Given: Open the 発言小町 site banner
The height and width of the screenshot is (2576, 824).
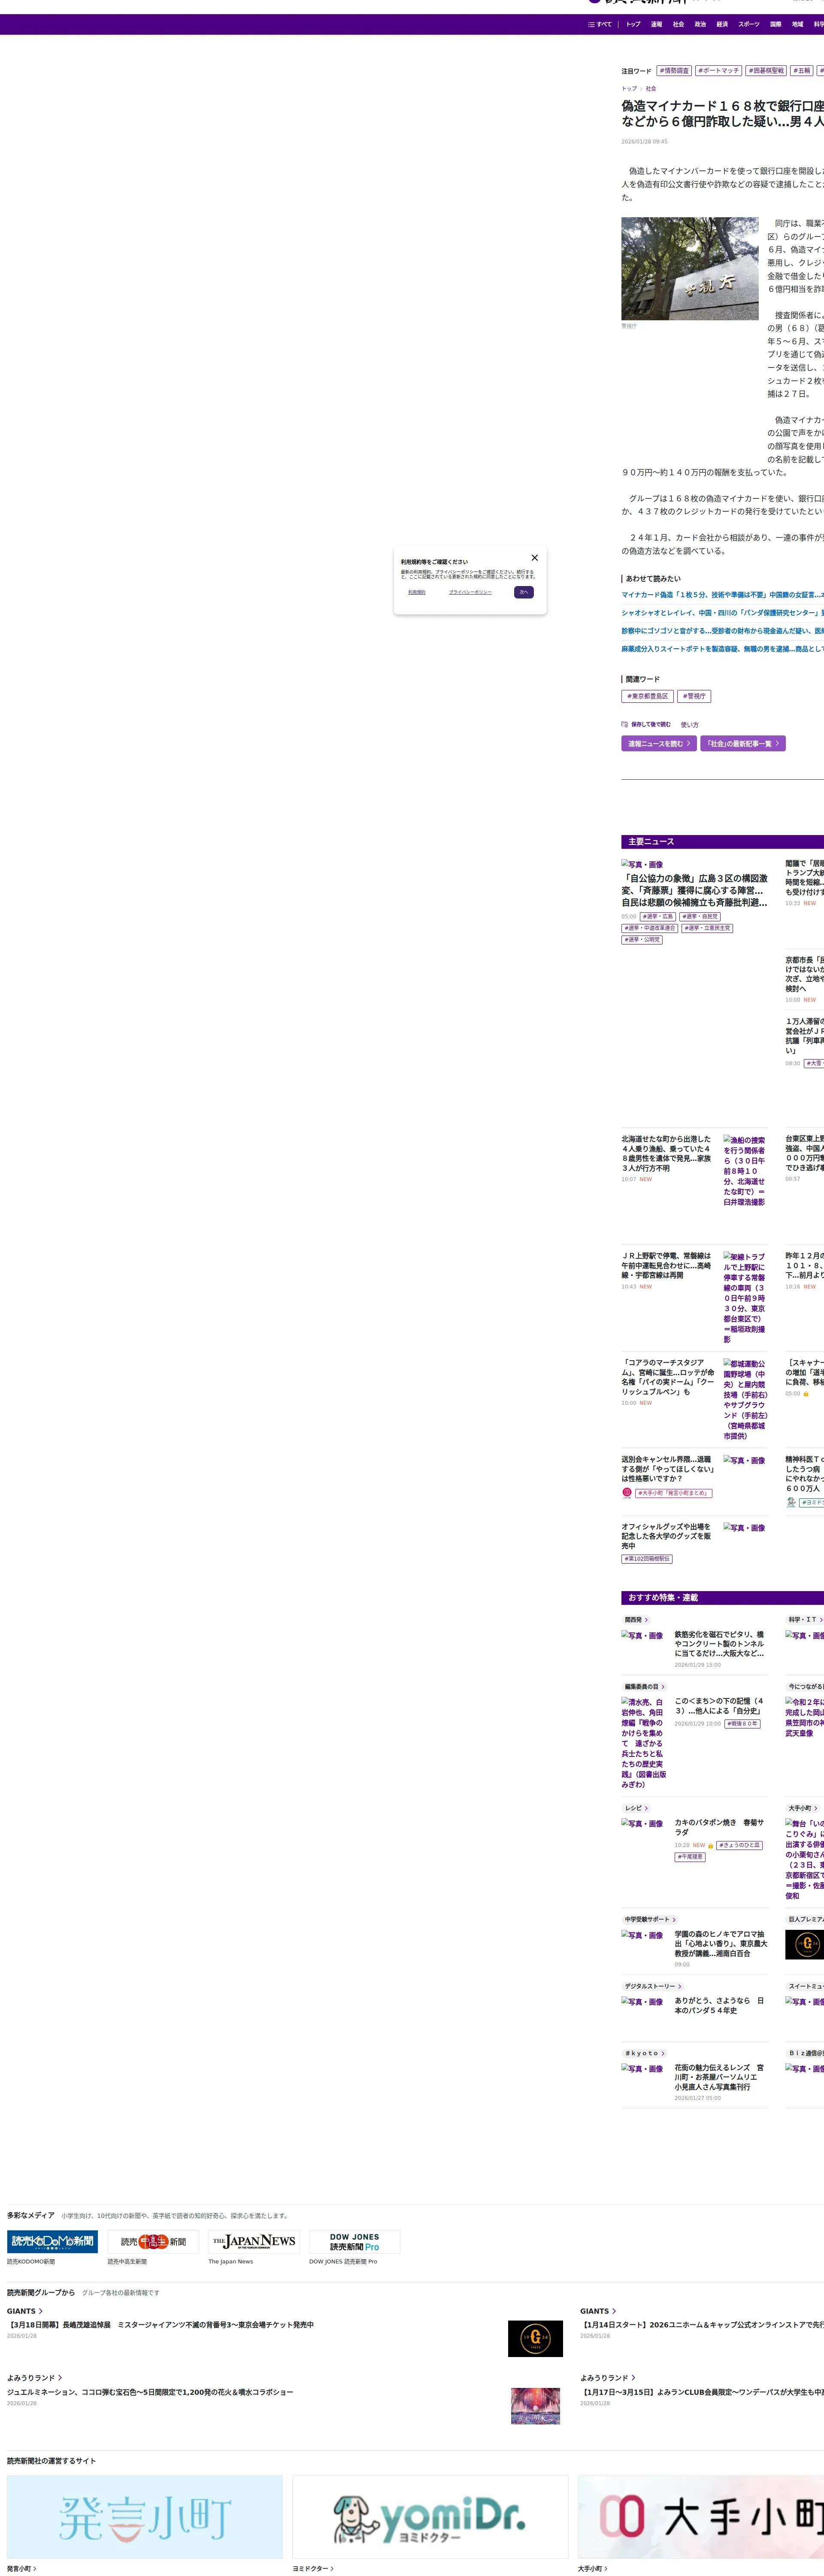Looking at the screenshot, I should coord(144,2516).
